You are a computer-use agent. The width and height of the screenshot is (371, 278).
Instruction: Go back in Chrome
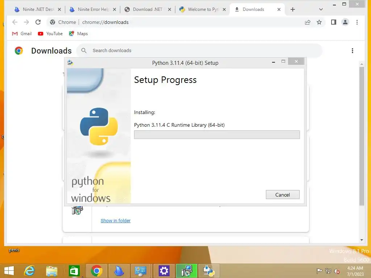pyautogui.click(x=15, y=22)
